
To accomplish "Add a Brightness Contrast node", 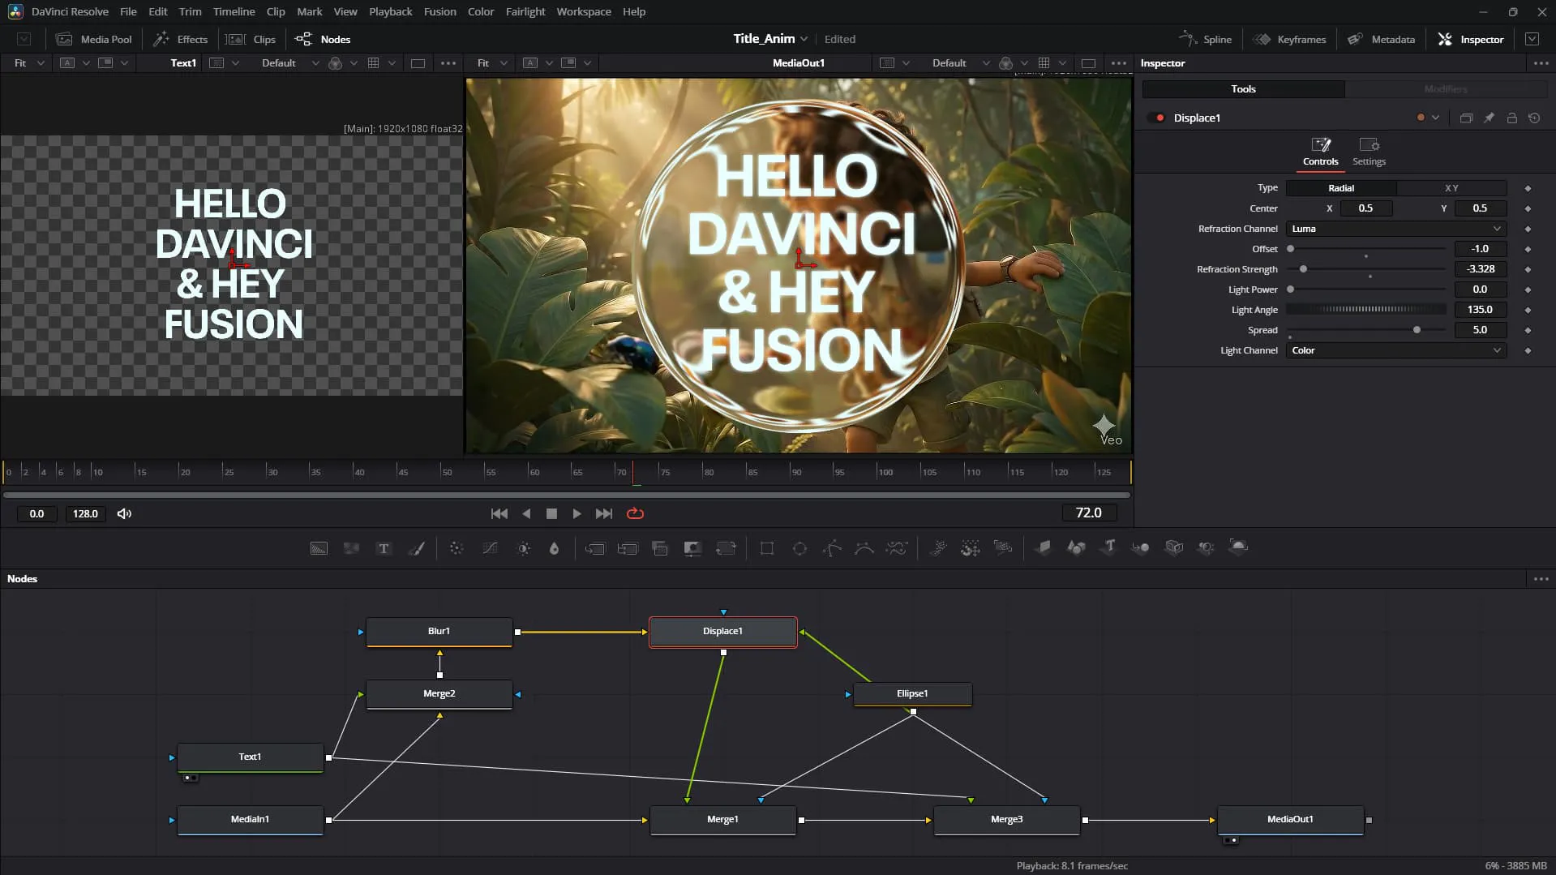I will coord(524,548).
